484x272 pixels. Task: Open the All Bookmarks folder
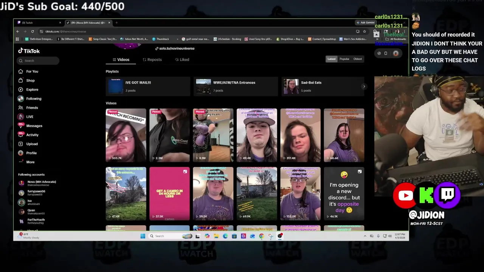tap(396, 39)
